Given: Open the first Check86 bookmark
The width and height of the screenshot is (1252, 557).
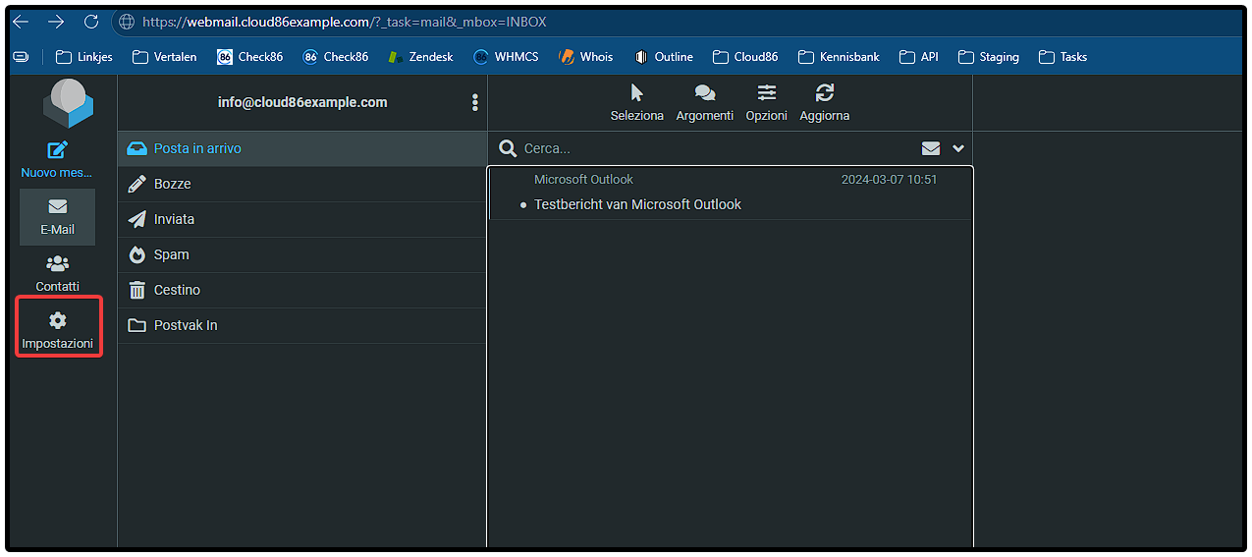Looking at the screenshot, I should tap(250, 57).
